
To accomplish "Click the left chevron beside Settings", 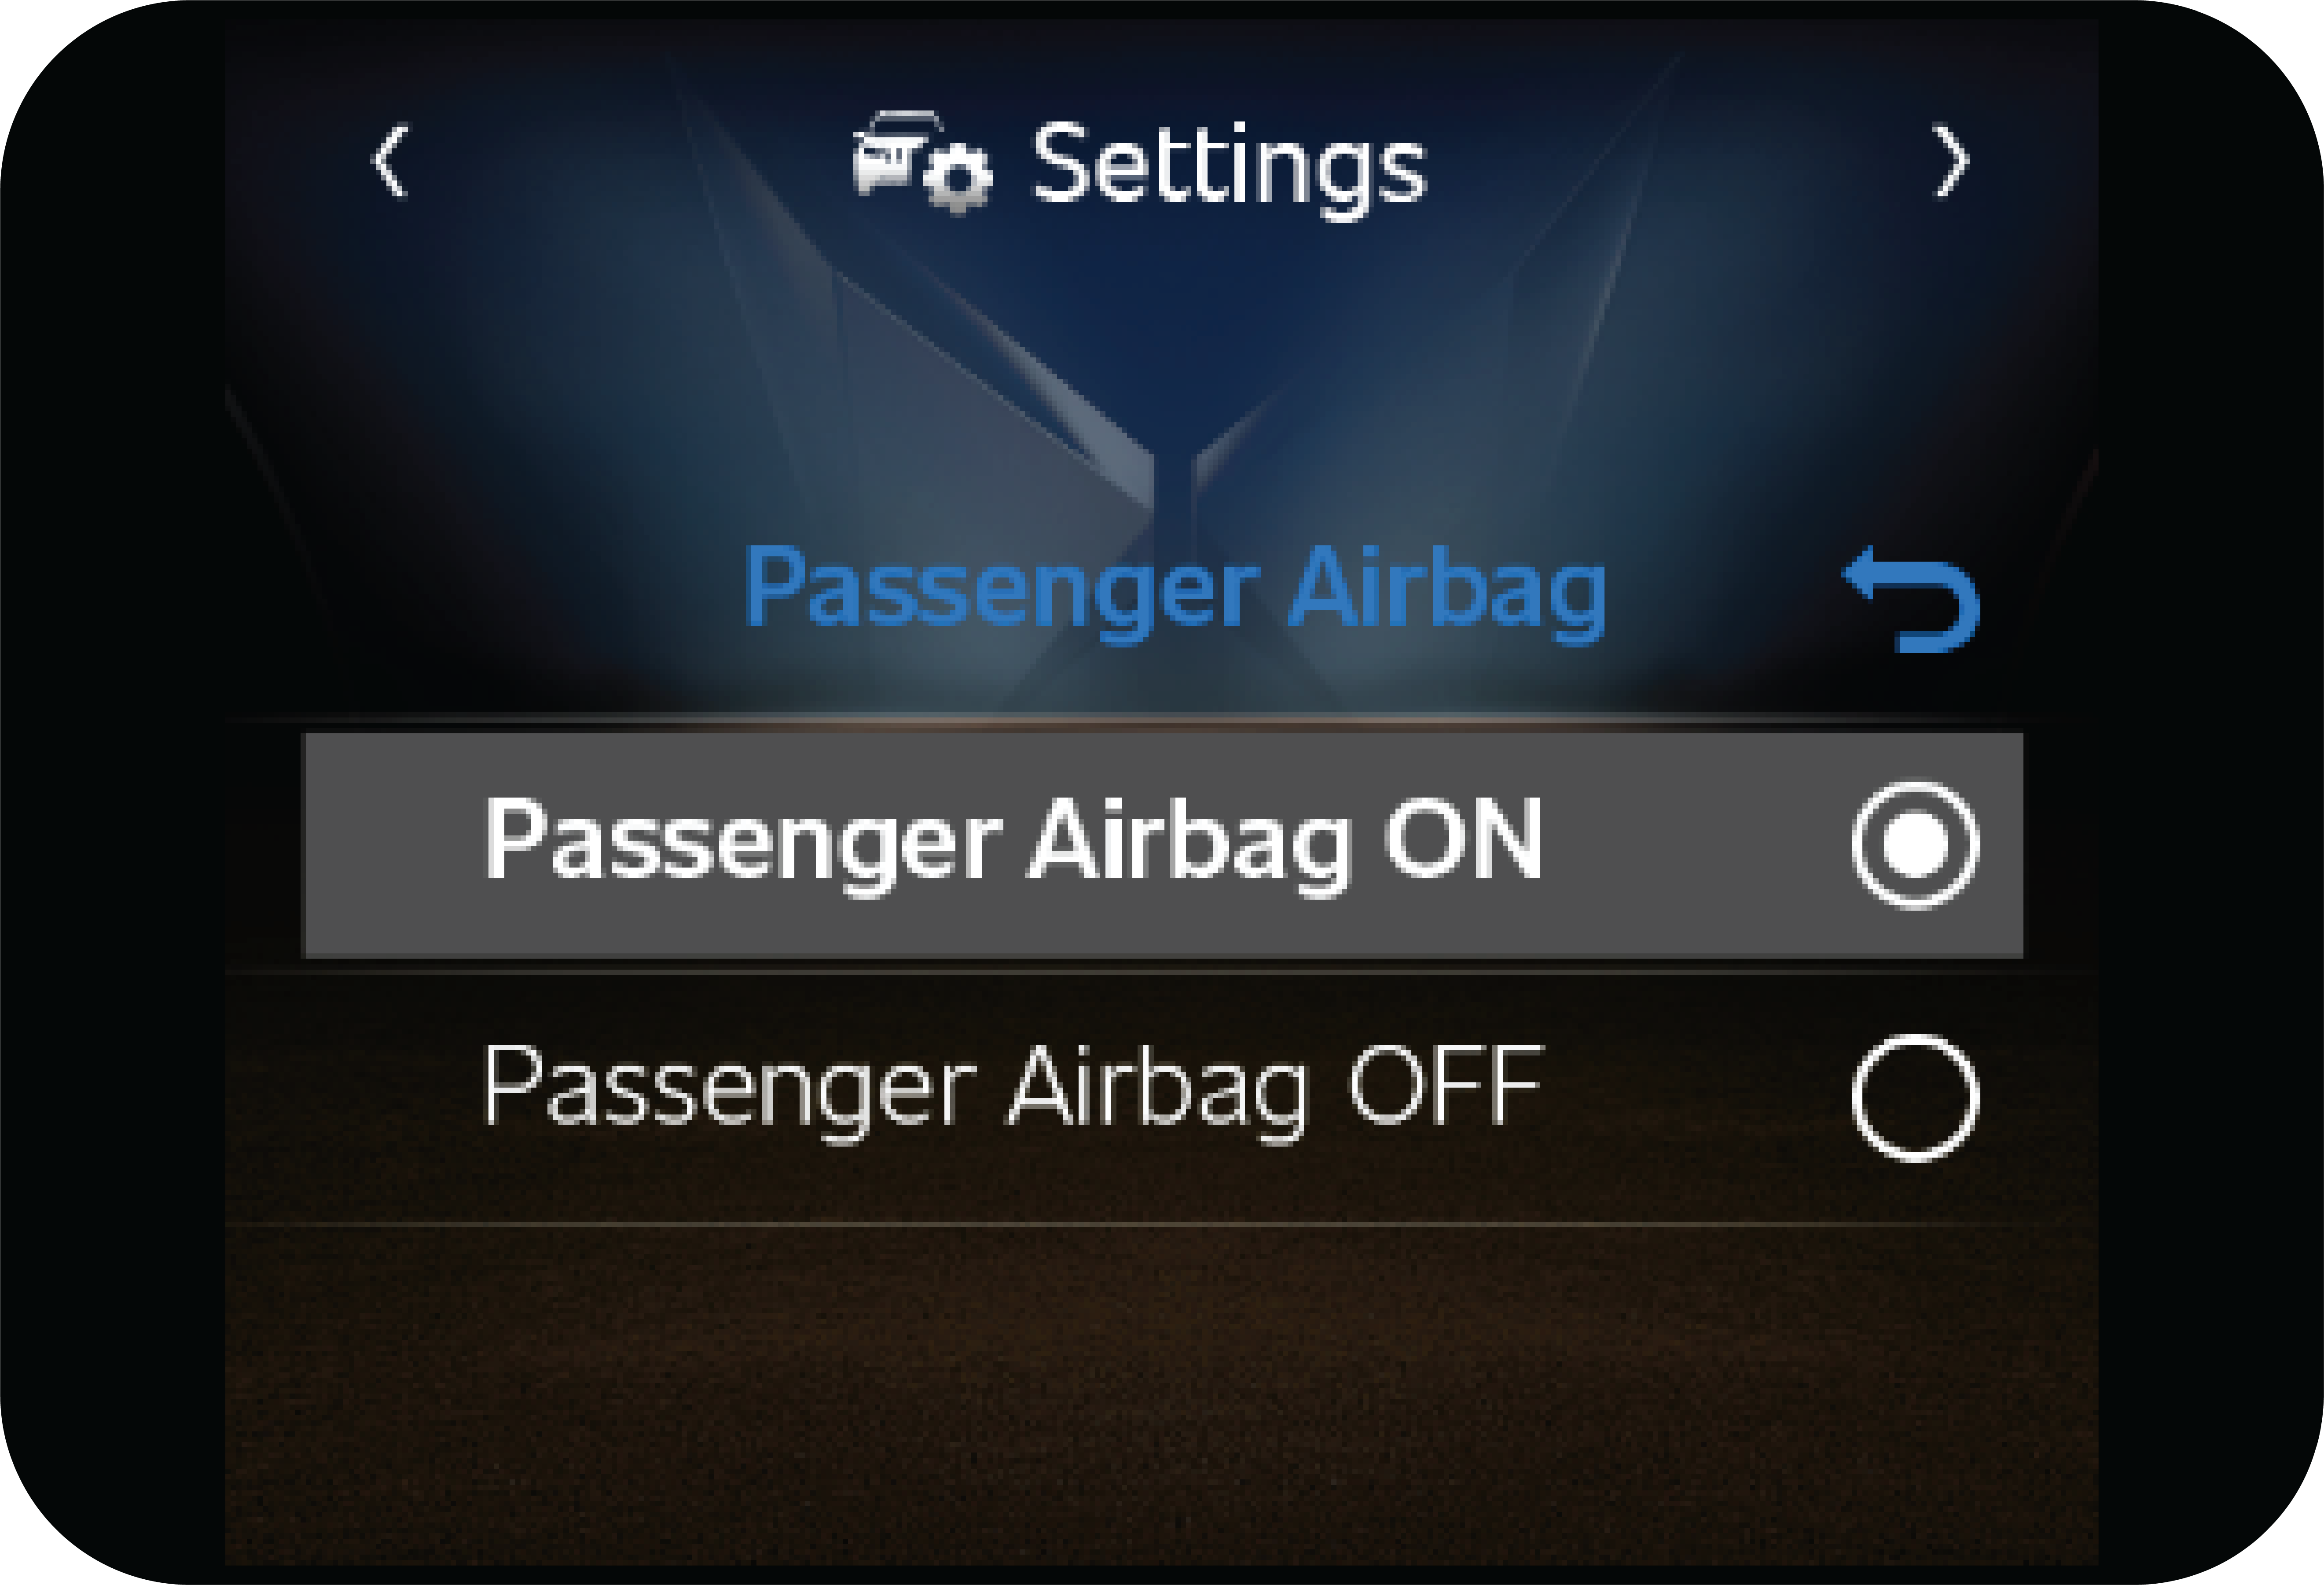I will tap(390, 161).
